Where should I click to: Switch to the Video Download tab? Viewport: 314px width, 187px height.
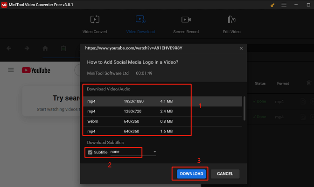[x=140, y=25]
